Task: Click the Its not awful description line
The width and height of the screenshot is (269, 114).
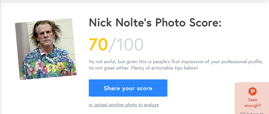Action: pos(176,62)
